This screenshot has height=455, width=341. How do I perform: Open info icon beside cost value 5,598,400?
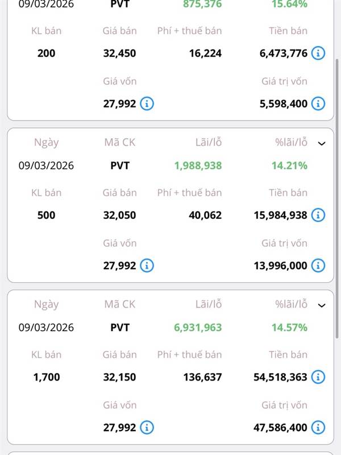point(318,104)
